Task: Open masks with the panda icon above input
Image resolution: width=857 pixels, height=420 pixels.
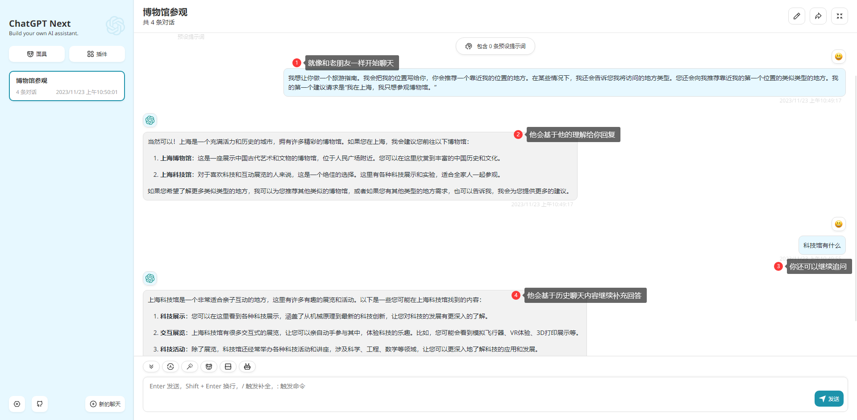Action: coord(209,367)
